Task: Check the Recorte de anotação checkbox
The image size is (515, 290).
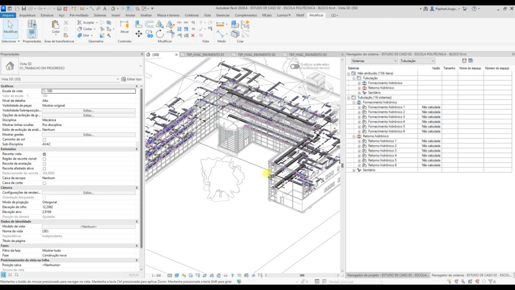Action: click(44, 164)
